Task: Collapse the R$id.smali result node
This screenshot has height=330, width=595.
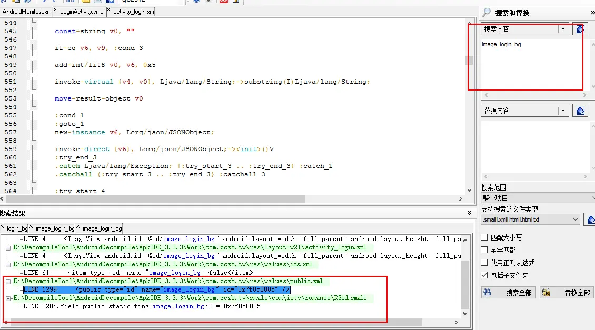Action: pyautogui.click(x=8, y=298)
